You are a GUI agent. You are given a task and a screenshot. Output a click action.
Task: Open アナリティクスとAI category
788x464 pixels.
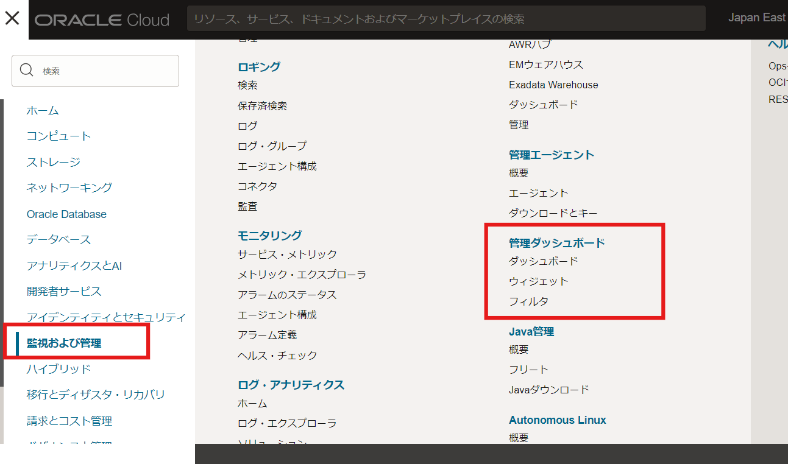click(74, 266)
